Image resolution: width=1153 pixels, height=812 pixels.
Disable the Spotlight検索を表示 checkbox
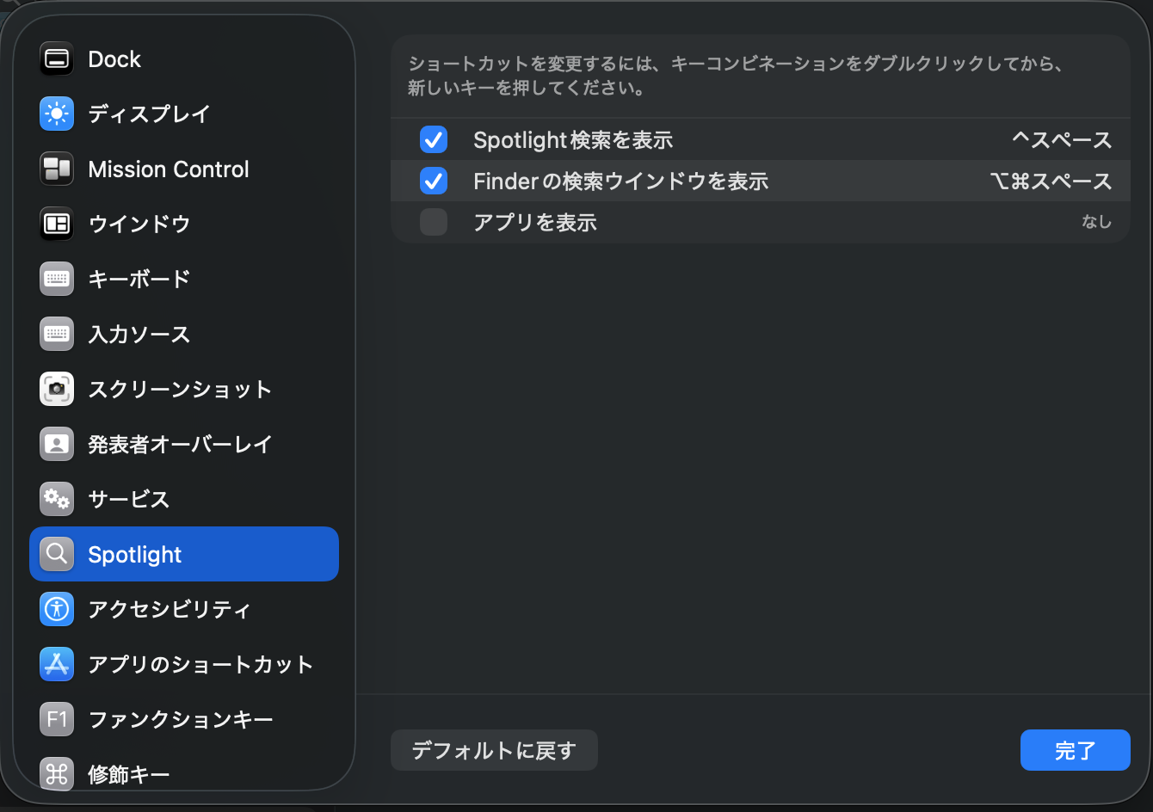pyautogui.click(x=434, y=139)
